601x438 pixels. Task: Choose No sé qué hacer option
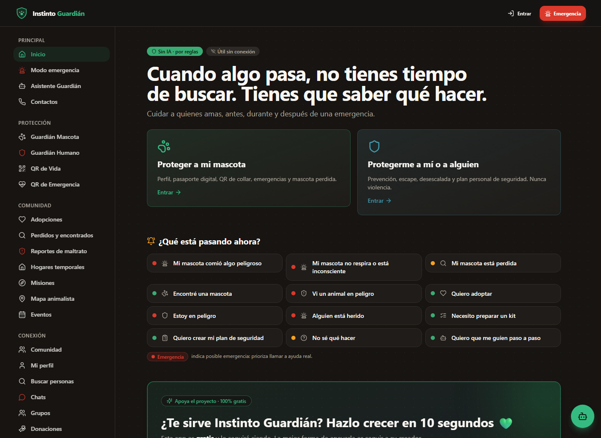pos(354,338)
